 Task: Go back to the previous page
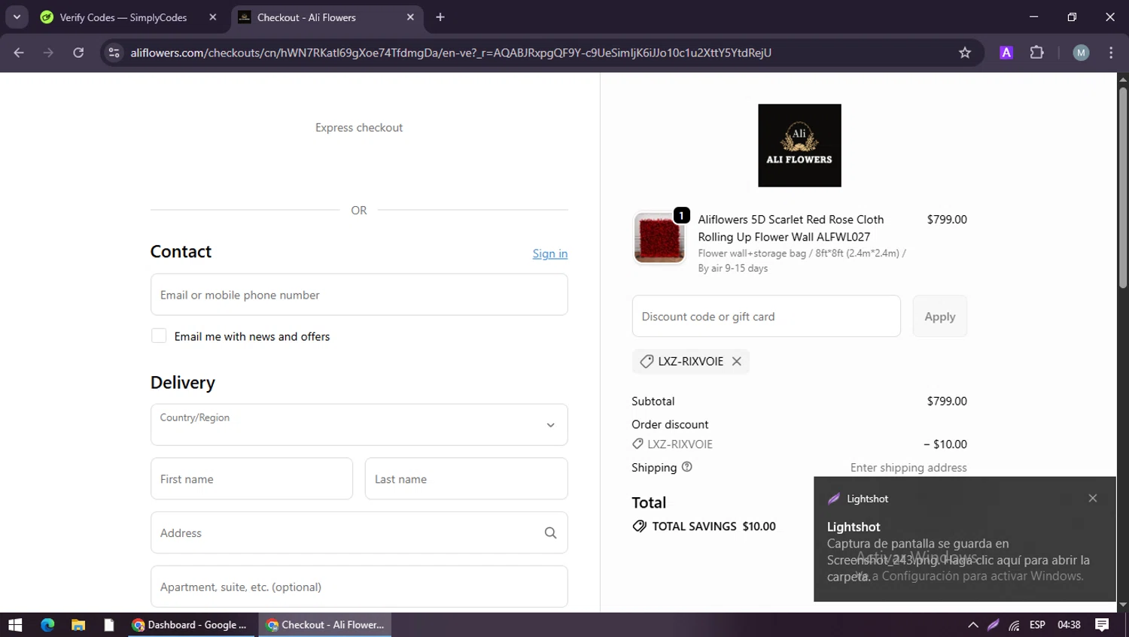[19, 53]
